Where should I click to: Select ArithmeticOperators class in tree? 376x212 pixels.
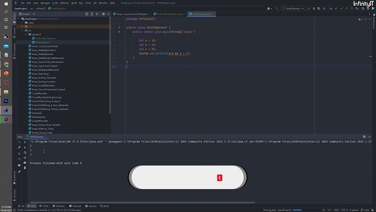pyautogui.click(x=44, y=38)
